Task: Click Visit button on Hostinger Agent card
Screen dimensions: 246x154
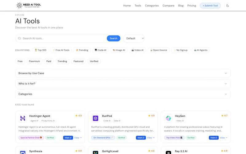Action: 68,138
